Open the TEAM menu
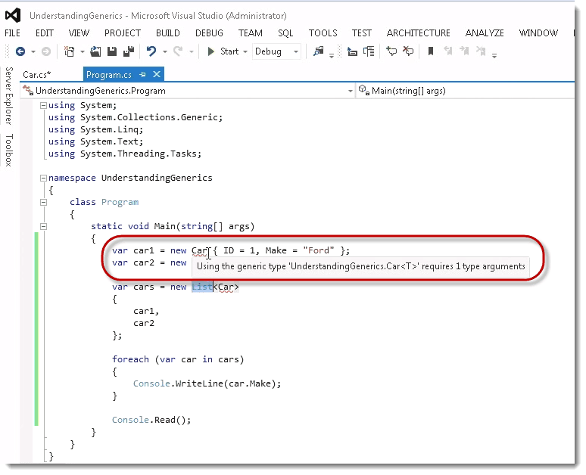Image resolution: width=586 pixels, height=475 pixels. (251, 33)
